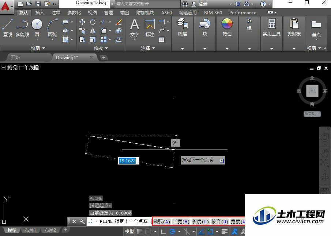Click the Scale tool icon

[93, 39]
